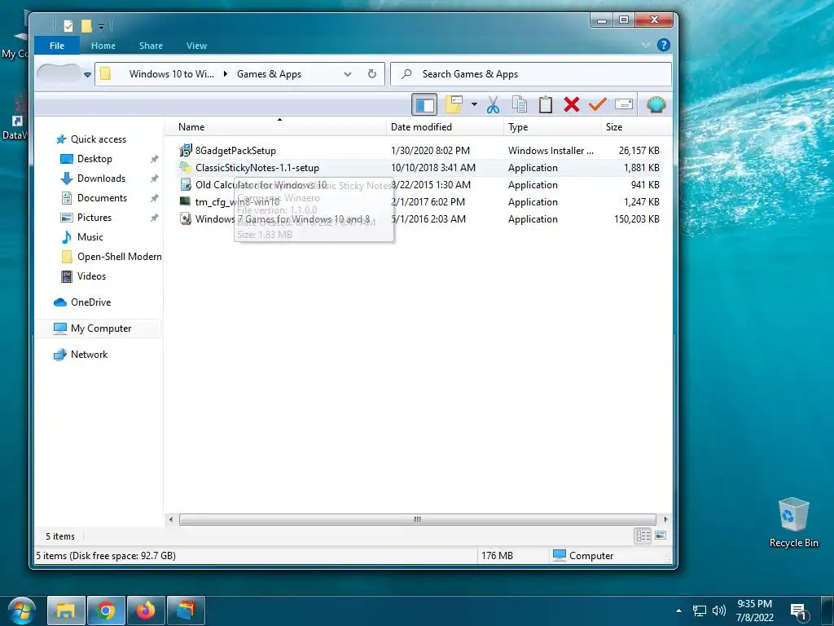Expand the breadcrumb arrow before Games & Apps
Screen dimensions: 834x626
point(226,74)
